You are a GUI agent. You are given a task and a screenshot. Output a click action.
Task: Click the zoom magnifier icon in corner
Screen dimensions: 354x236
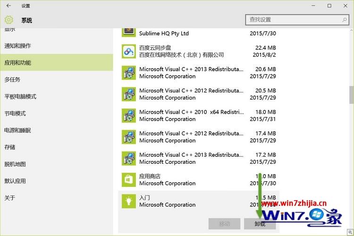coord(350,232)
